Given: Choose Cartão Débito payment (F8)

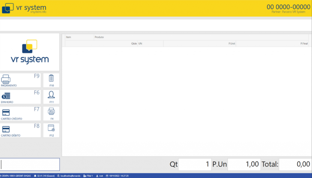Looking at the screenshot, I should pyautogui.click(x=20, y=130).
